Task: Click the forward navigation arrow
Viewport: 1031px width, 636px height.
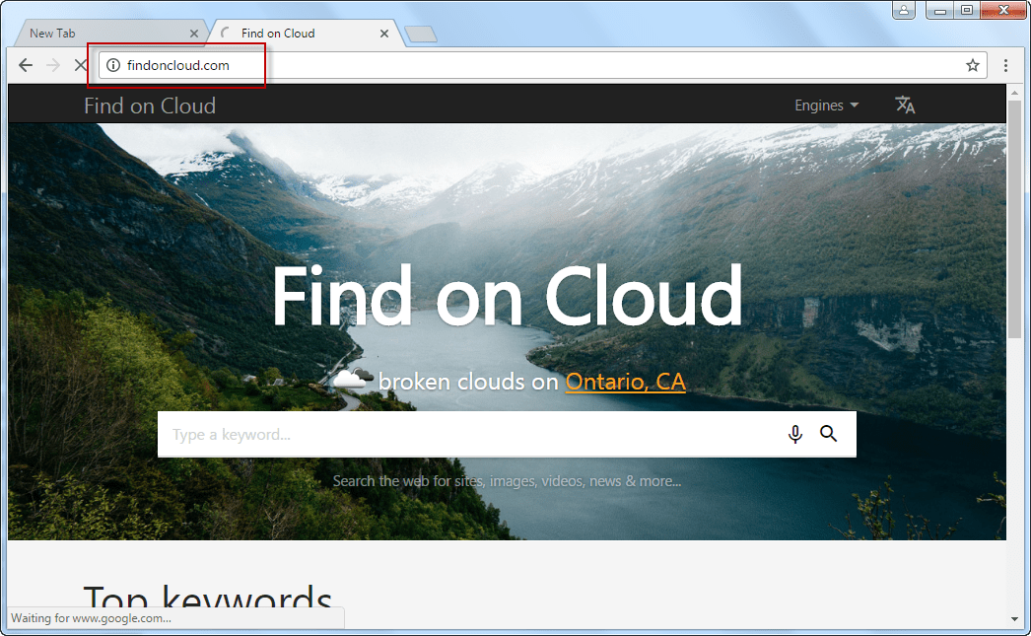Action: tap(53, 65)
